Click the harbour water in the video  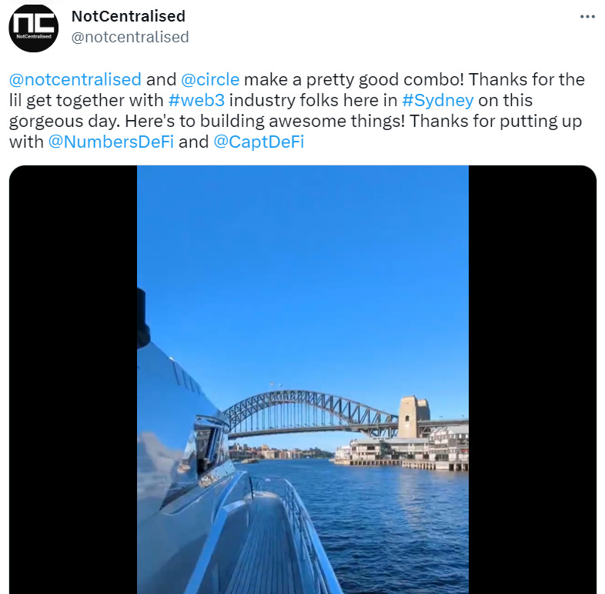pos(386,529)
